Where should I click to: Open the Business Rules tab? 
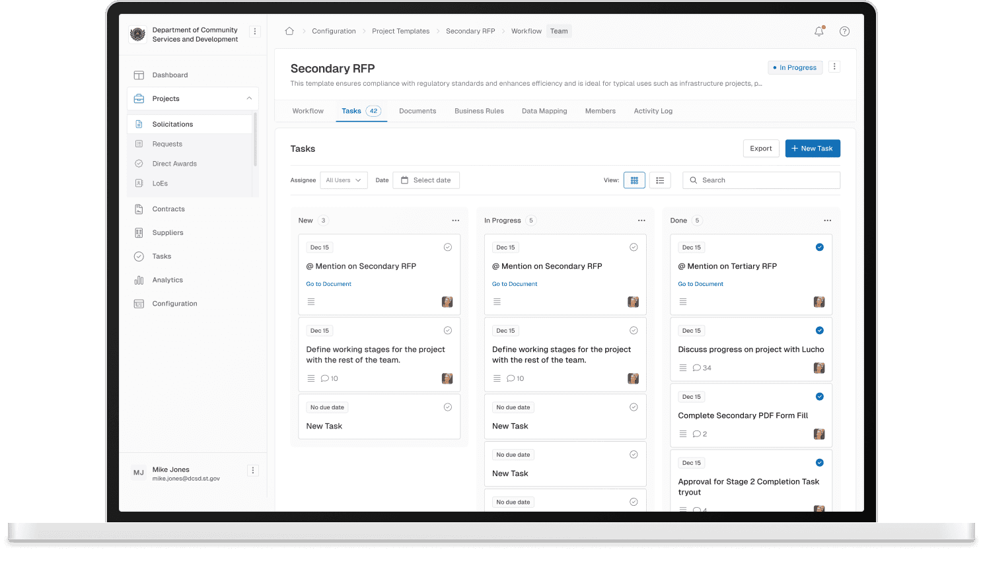pos(479,111)
